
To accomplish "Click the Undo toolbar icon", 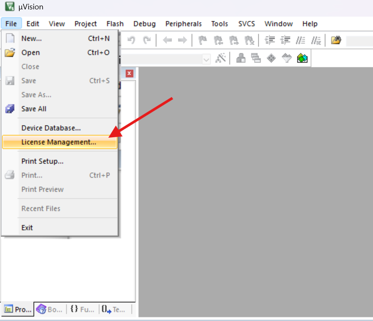I will tap(131, 40).
